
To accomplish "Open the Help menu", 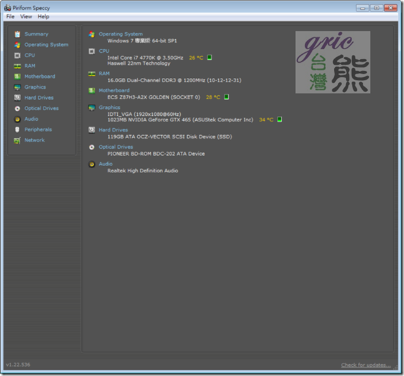I will (43, 16).
